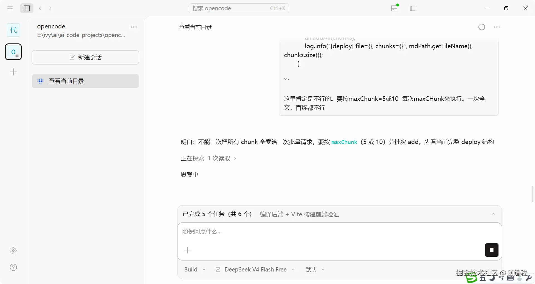The width and height of the screenshot is (535, 284).
Task: Click the 新建会话 button
Action: click(x=85, y=57)
